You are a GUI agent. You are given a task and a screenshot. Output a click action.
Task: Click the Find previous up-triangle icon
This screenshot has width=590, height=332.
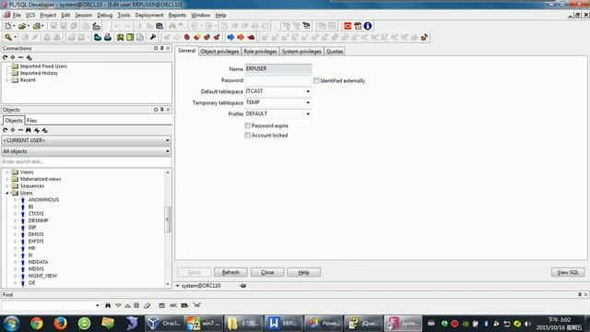127,305
